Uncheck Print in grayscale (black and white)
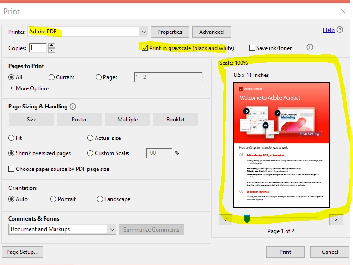 tap(145, 48)
